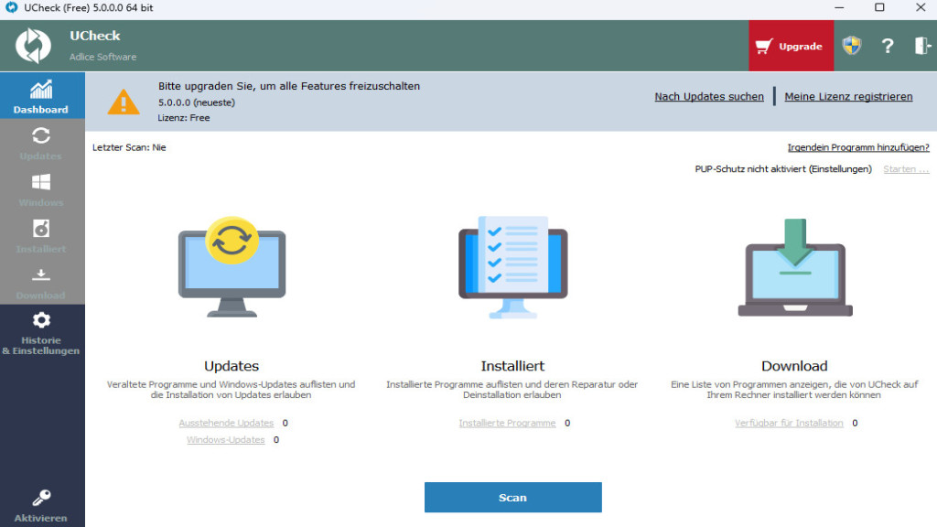937x527 pixels.
Task: Click the Updates monitor illustration
Action: 232,267
